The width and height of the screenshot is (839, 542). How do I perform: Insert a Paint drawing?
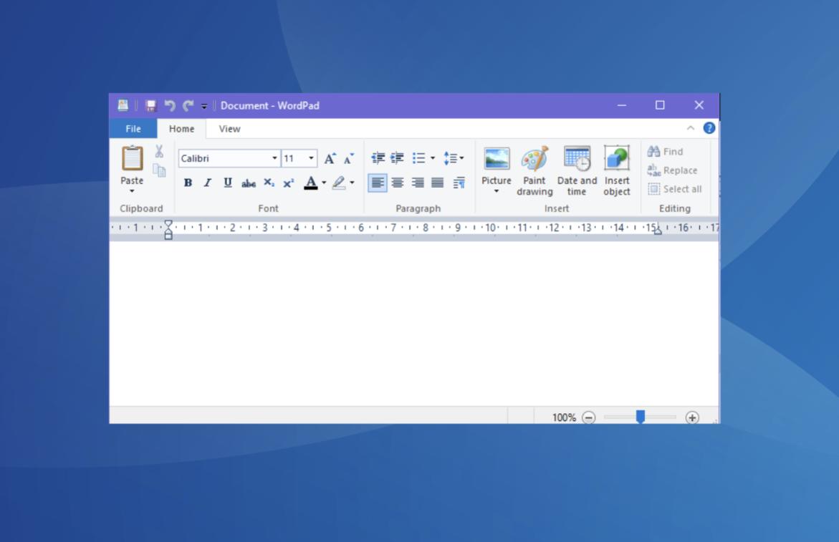click(x=534, y=171)
